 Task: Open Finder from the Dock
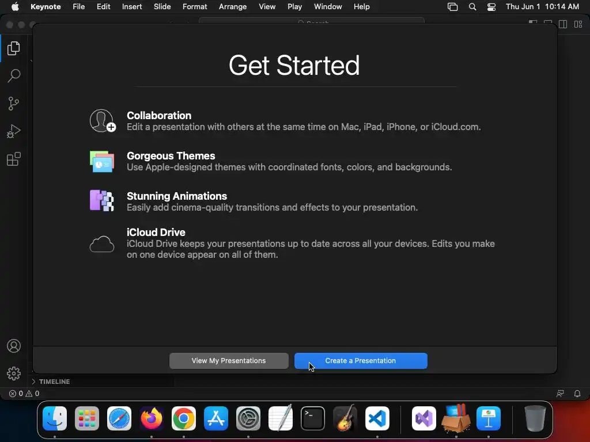(x=55, y=418)
